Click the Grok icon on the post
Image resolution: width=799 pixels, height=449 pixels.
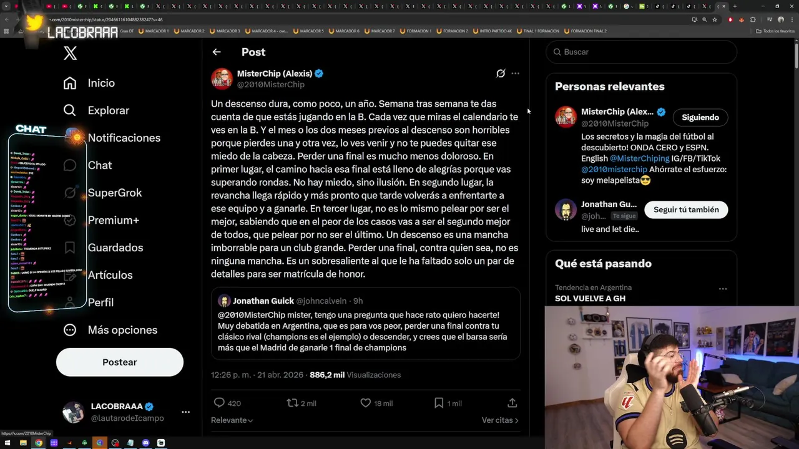pos(501,74)
